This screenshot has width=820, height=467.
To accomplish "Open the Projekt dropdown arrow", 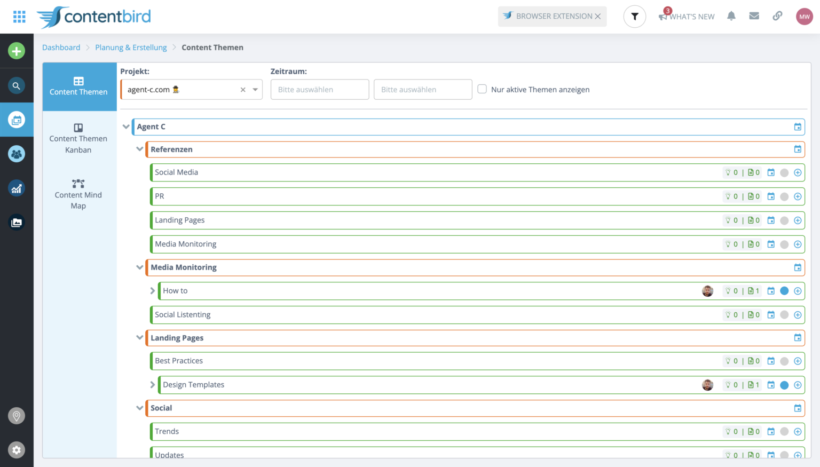I will 255,90.
